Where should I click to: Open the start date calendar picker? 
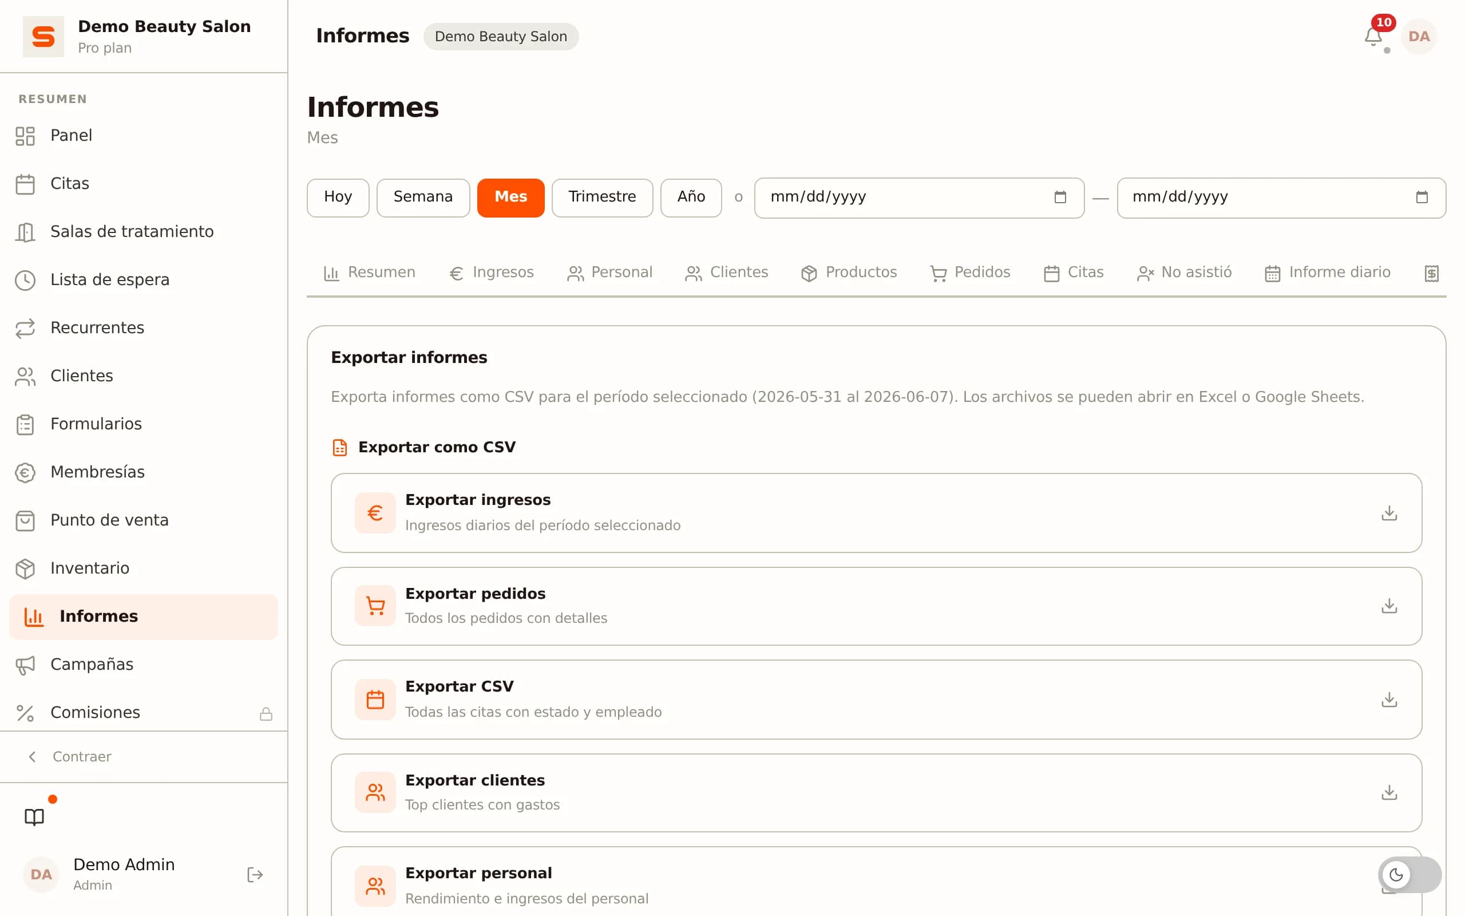(x=1059, y=198)
